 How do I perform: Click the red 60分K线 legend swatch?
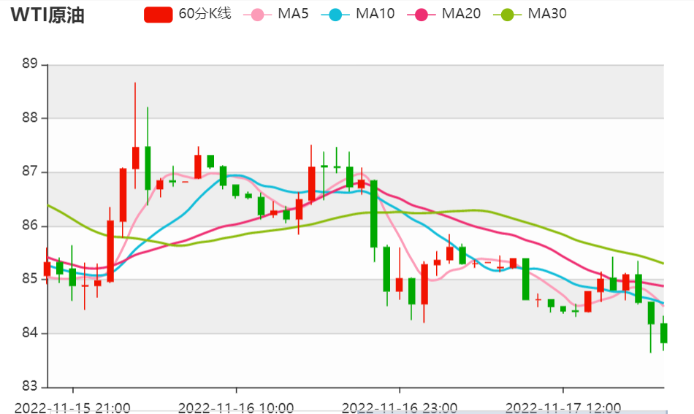tap(158, 15)
